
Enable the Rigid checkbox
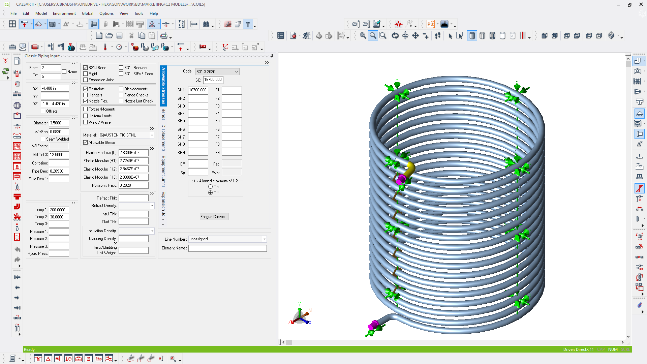coord(86,74)
